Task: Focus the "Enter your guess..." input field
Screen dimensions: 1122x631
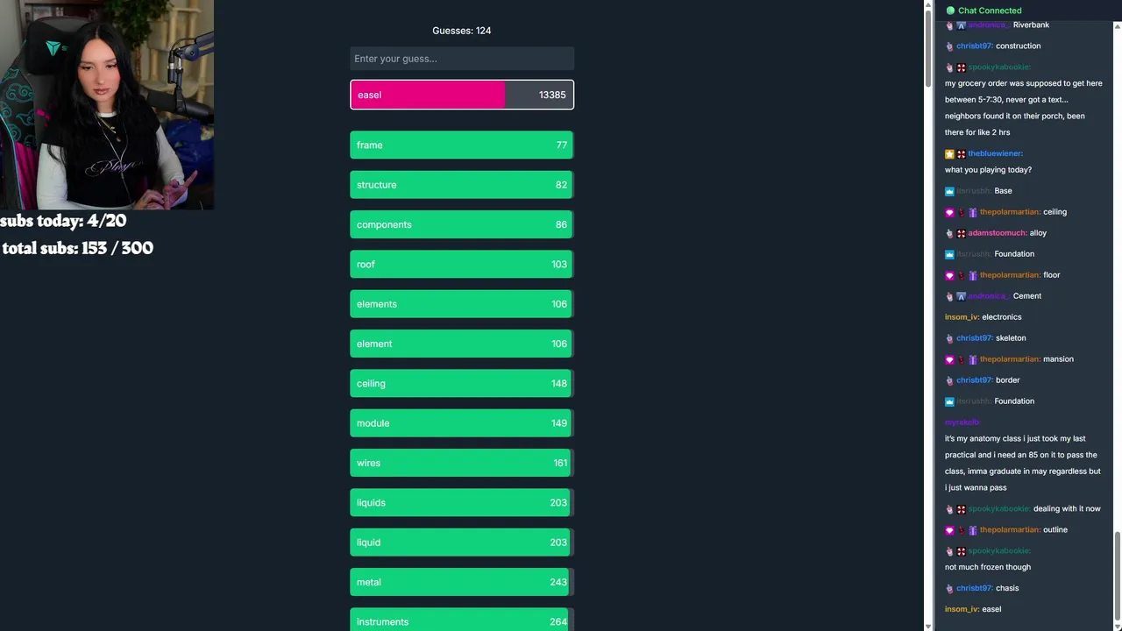Action: (462, 59)
